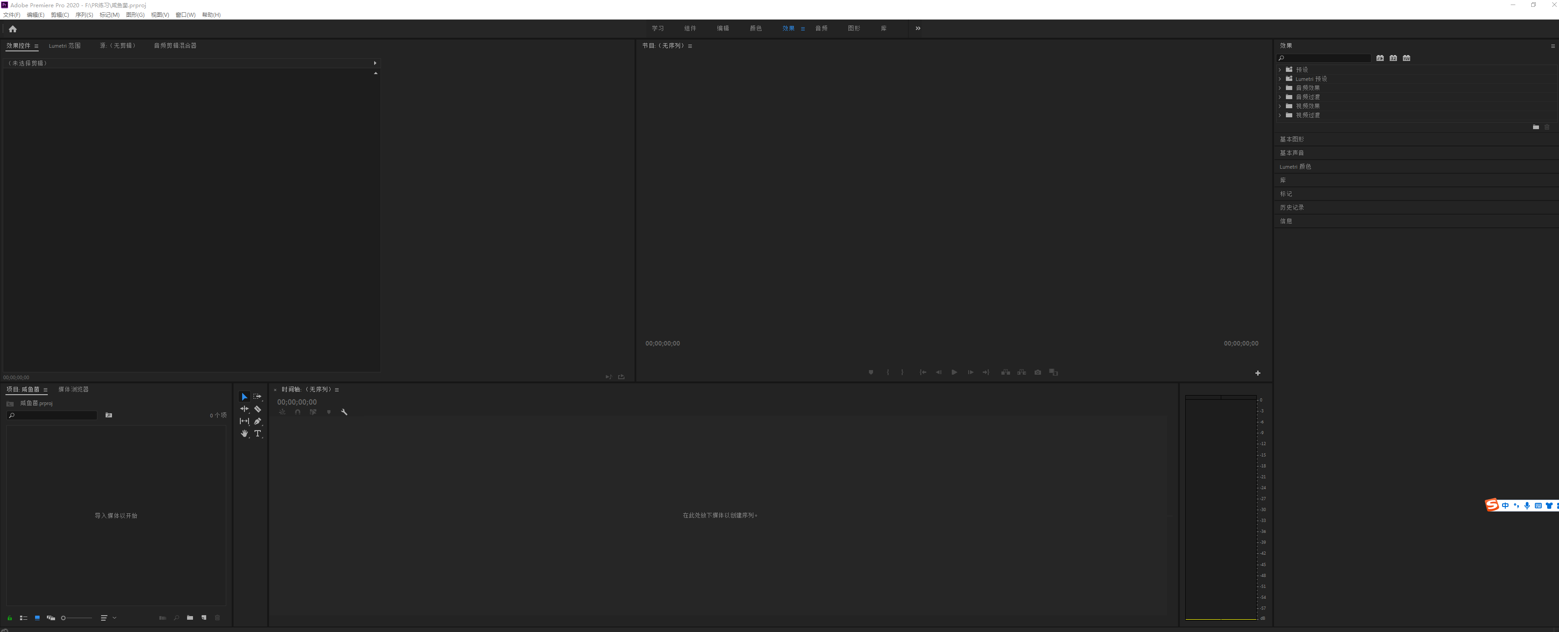Expand the 音频过渡 folder

coord(1280,97)
